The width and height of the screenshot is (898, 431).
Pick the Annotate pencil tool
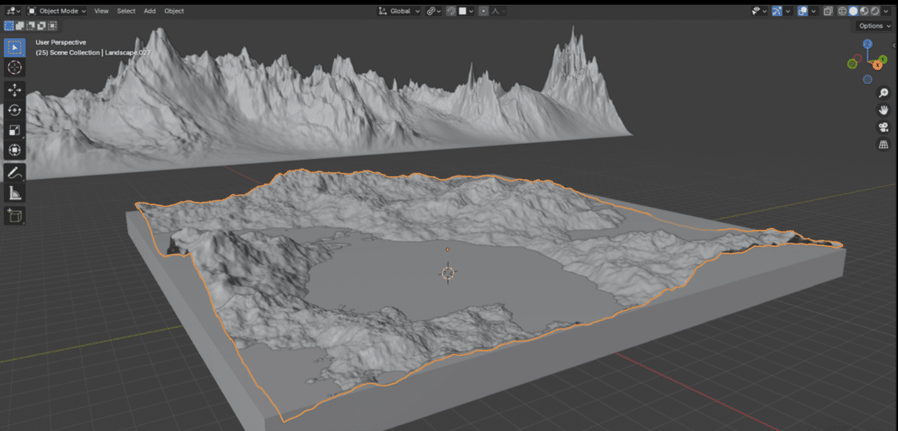click(15, 172)
